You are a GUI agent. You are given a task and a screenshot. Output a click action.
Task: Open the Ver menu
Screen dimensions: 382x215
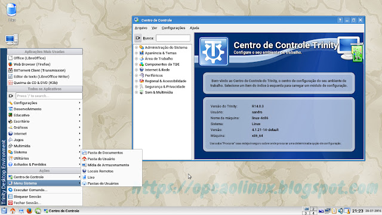point(154,28)
